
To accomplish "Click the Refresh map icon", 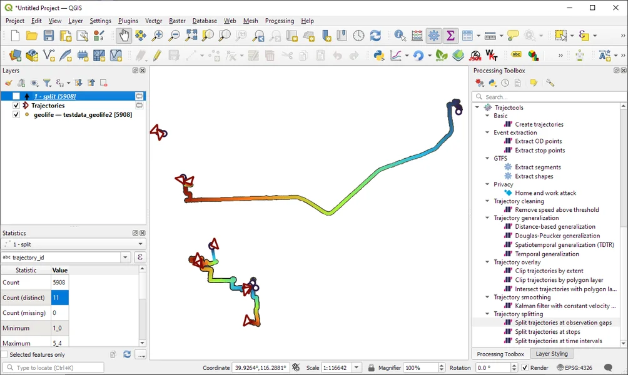I will click(x=375, y=36).
